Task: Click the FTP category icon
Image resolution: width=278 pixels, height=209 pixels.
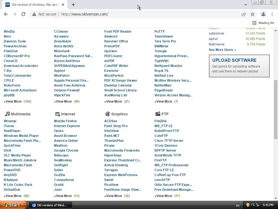Action: click(x=158, y=114)
